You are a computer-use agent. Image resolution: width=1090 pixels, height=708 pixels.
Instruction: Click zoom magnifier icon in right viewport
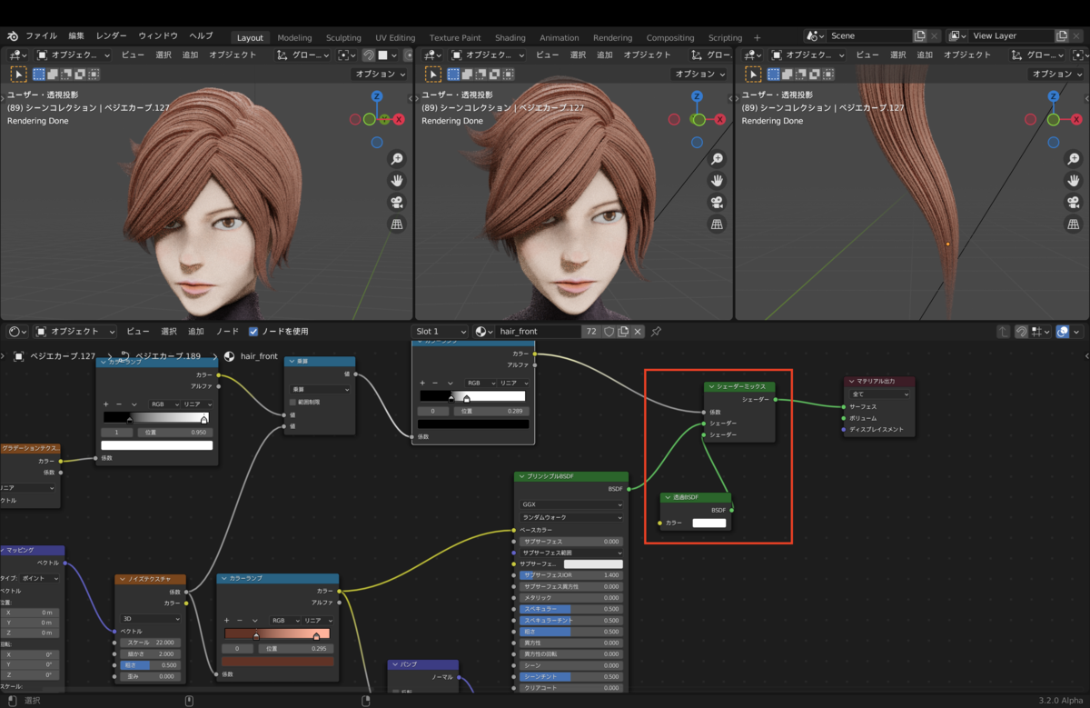click(1072, 159)
